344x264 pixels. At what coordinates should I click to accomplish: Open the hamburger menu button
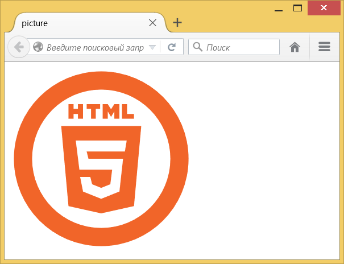pos(324,47)
